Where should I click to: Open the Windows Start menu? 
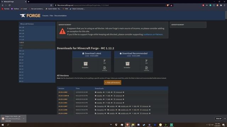point(2,125)
